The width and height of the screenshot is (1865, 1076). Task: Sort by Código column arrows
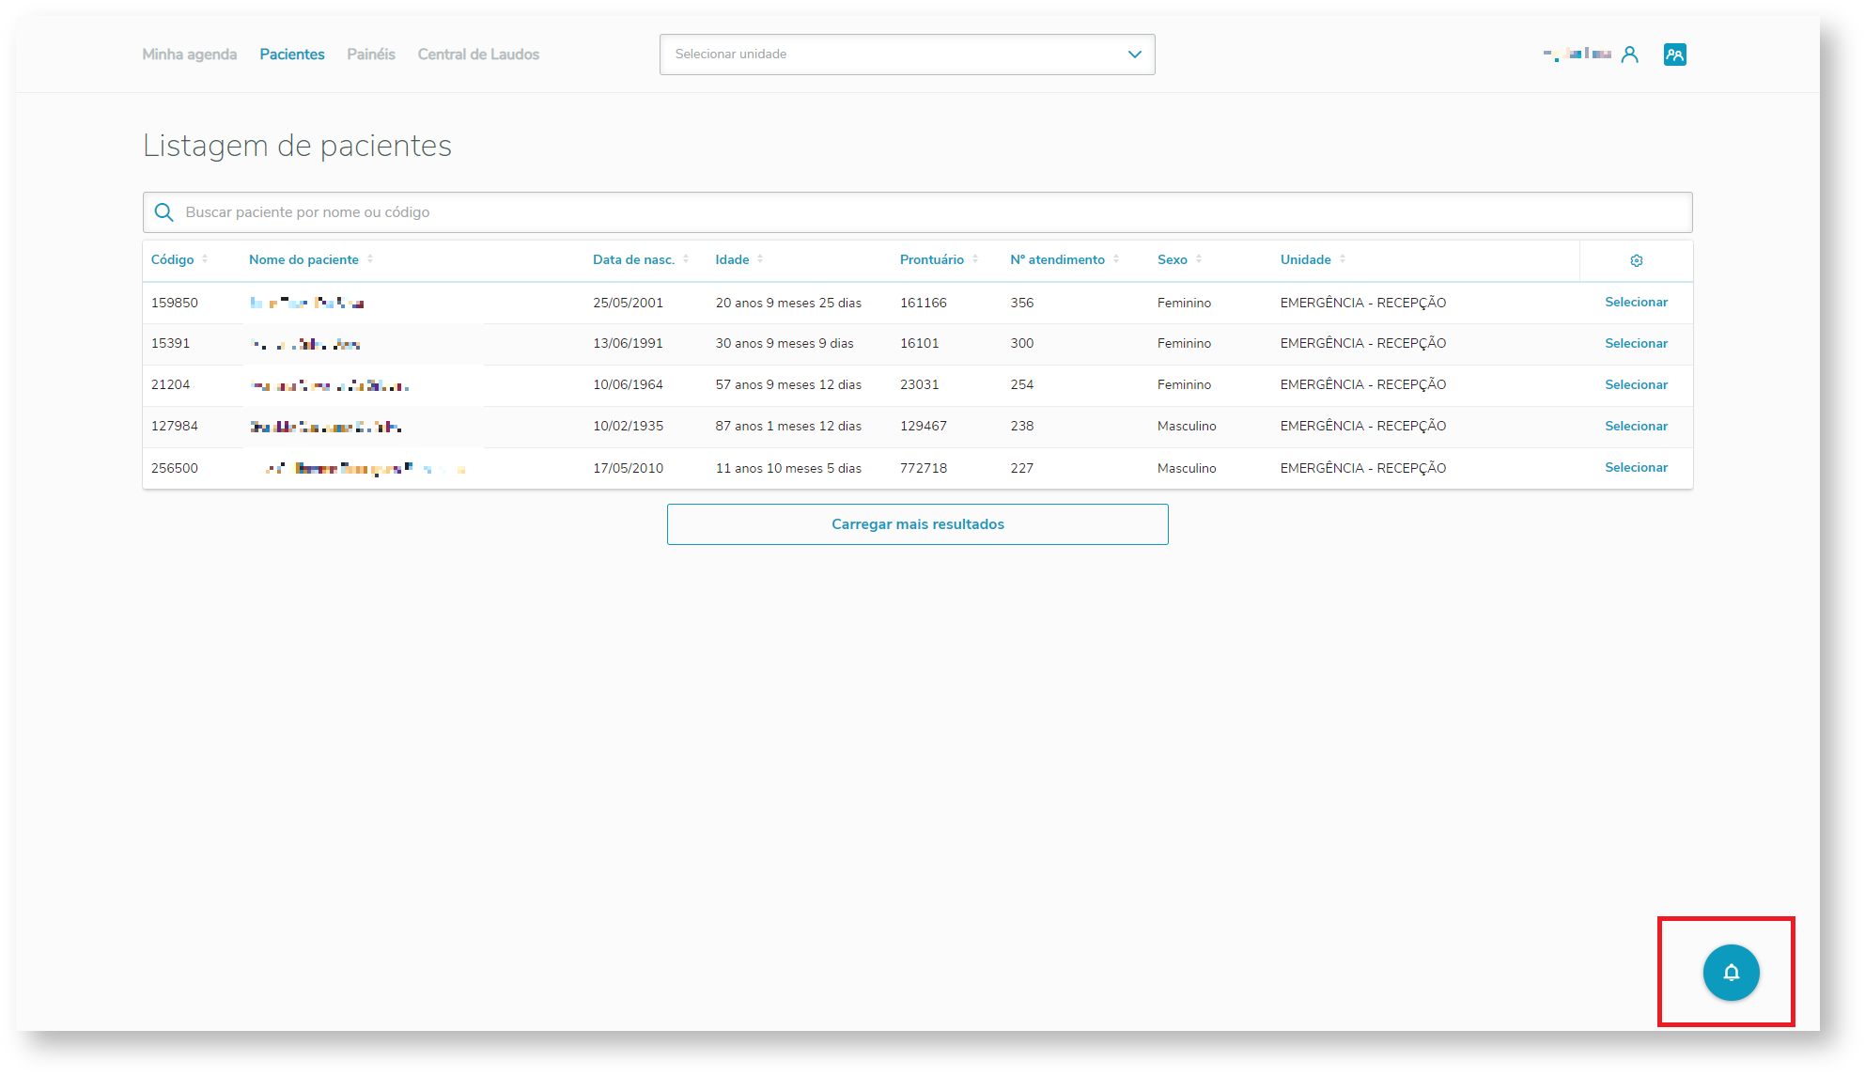(x=205, y=259)
